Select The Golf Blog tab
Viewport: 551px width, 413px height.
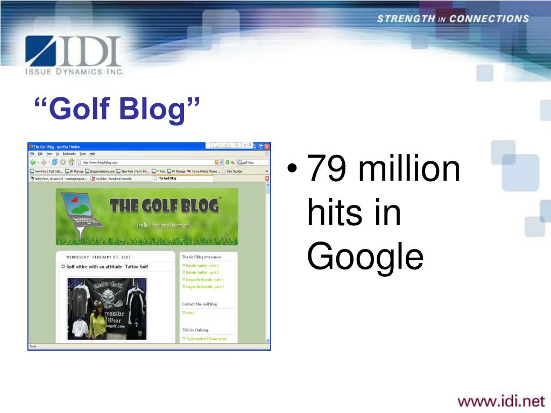(183, 179)
